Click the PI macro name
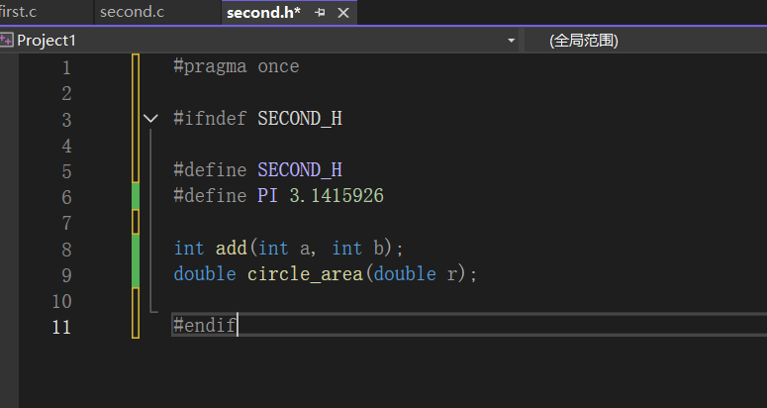This screenshot has width=767, height=408. click(267, 196)
